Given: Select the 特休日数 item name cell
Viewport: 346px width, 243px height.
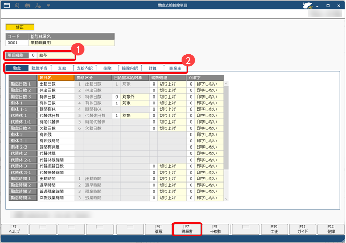Looking at the screenshot, I should click(x=55, y=96).
